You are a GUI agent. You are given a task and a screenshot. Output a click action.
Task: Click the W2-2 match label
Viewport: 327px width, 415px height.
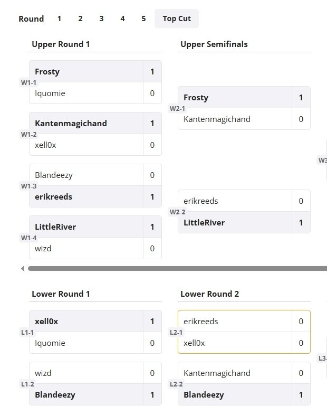[x=177, y=212]
